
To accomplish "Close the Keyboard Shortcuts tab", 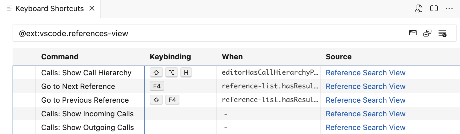I will (92, 9).
